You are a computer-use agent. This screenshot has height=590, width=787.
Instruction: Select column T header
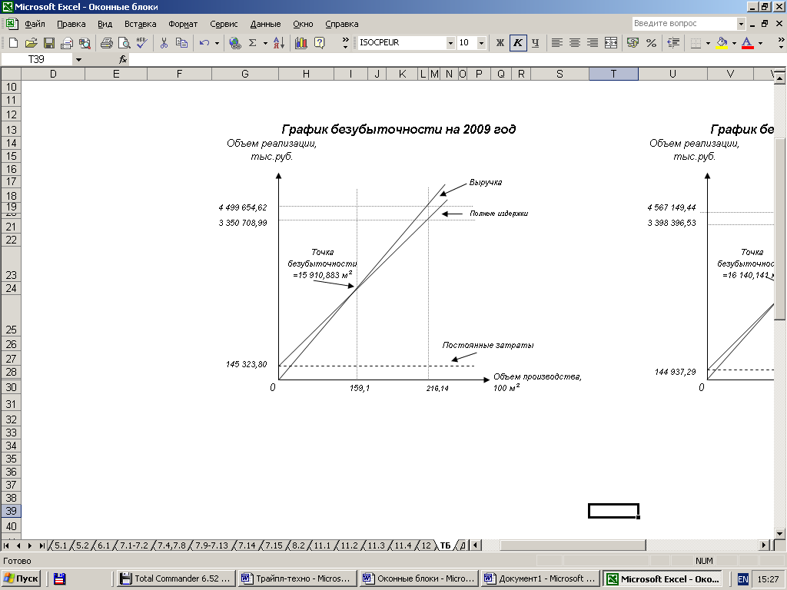[x=613, y=74]
